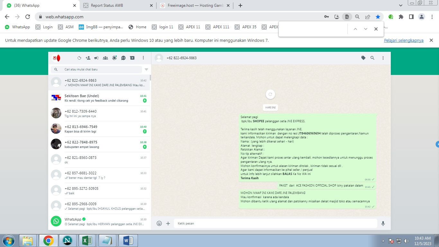
Task: Open the Chrome three-dot menu
Action: (432, 17)
